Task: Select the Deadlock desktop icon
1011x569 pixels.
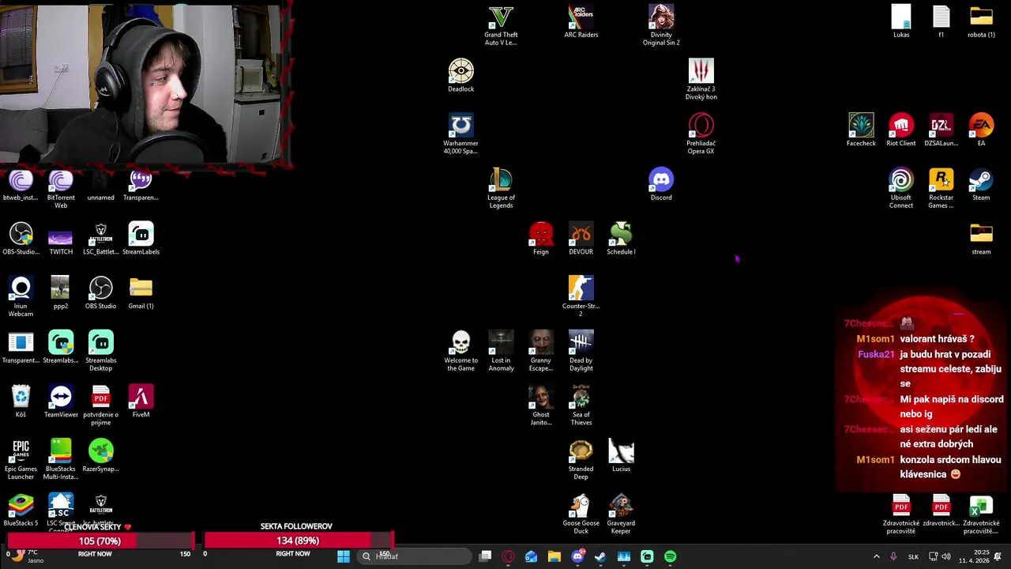Action: tap(461, 76)
